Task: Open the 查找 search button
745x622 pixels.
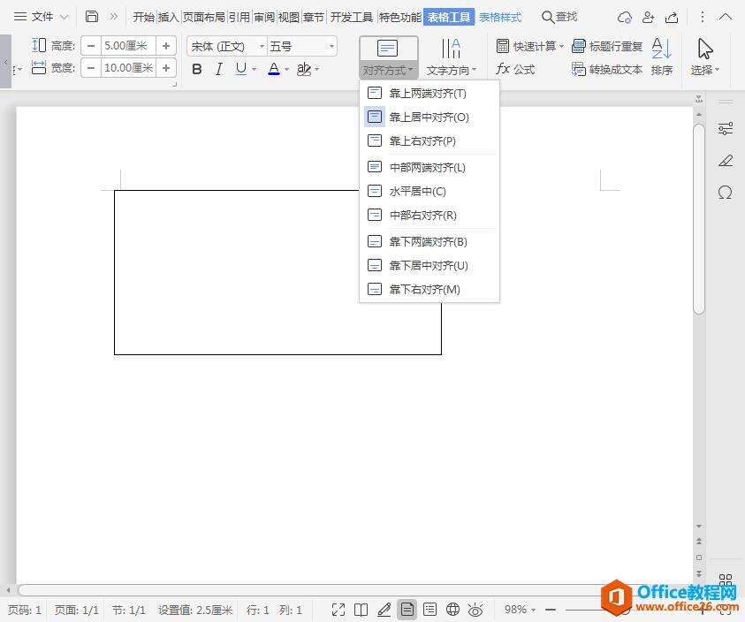Action: click(559, 17)
